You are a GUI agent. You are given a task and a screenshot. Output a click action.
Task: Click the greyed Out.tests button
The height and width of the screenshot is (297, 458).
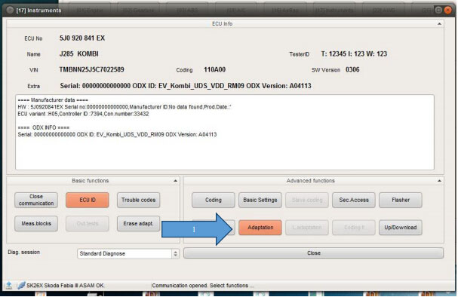[88, 223]
